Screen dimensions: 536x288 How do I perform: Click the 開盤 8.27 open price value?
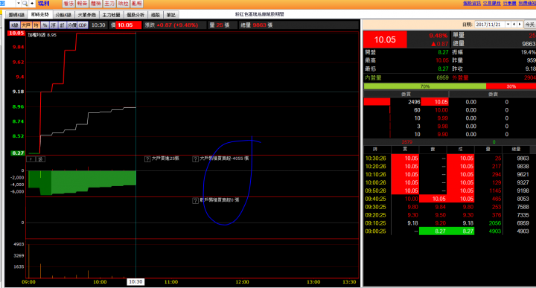pos(443,52)
